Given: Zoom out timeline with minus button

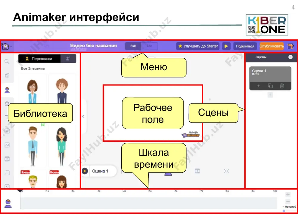Looking at the screenshot, I should click(288, 201).
